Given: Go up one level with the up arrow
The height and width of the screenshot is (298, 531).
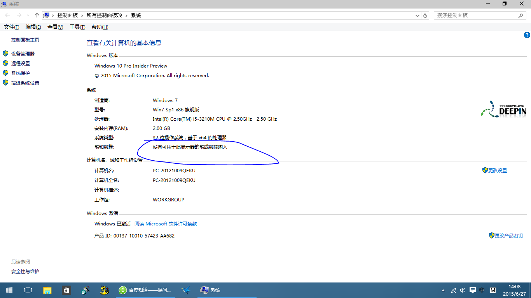Looking at the screenshot, I should point(37,15).
